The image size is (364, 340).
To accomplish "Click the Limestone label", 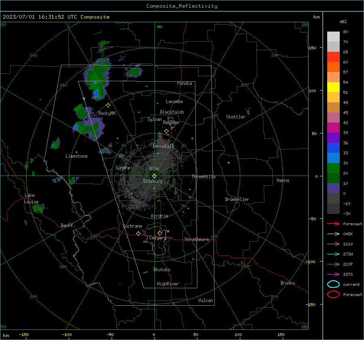I will [76, 156].
